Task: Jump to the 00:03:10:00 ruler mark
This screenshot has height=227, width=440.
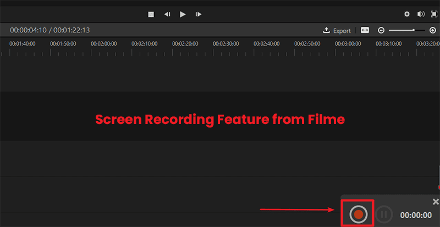Action: [389, 44]
